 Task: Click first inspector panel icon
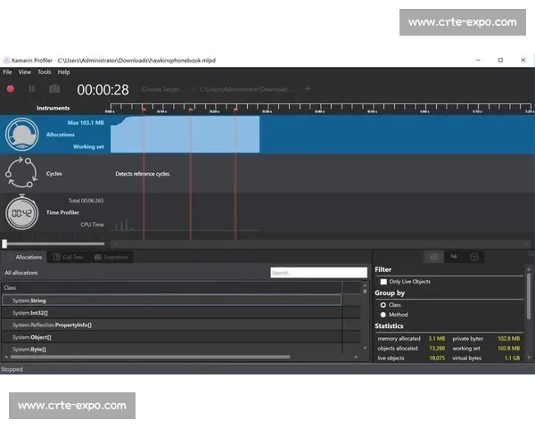433,257
